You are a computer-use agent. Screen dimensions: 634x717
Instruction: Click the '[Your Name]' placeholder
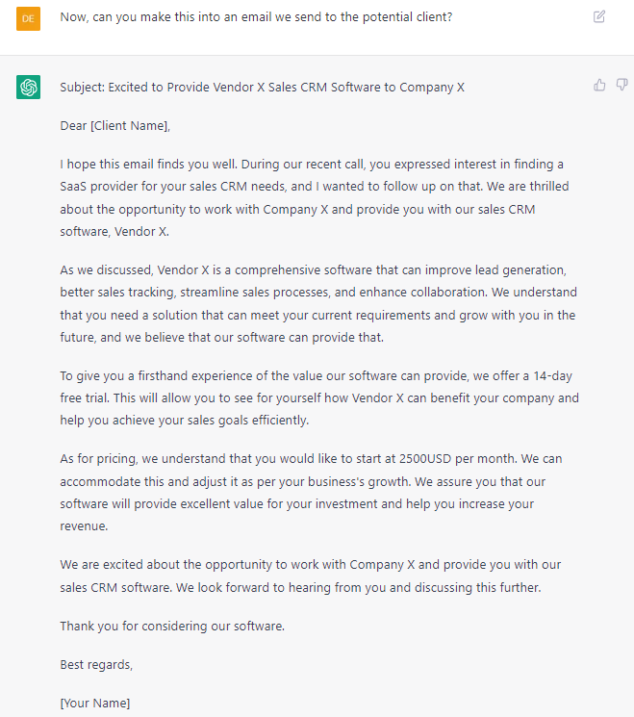[95, 703]
